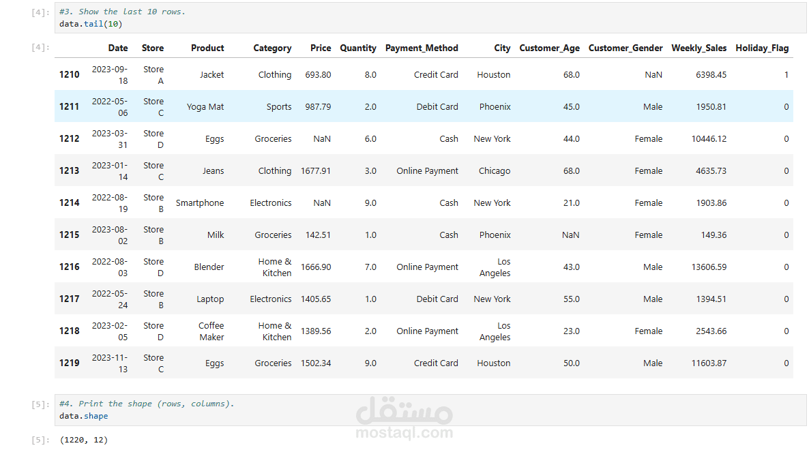Click the 13606.59 weekly sales value
Viewport: 809px width, 450px height.
click(x=709, y=267)
